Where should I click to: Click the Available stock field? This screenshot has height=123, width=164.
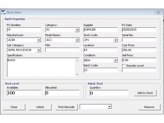pos(24,93)
